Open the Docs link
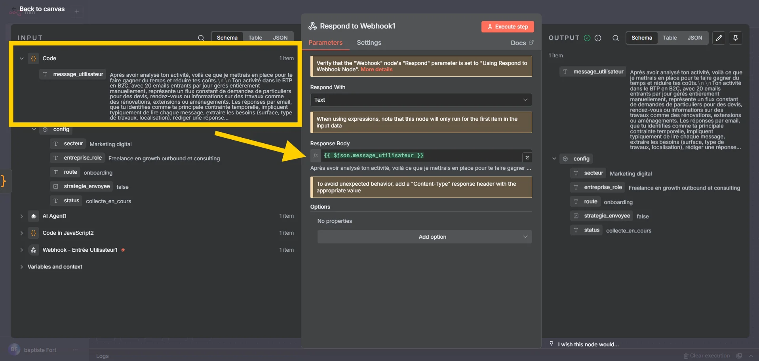This screenshot has width=759, height=361. point(521,43)
